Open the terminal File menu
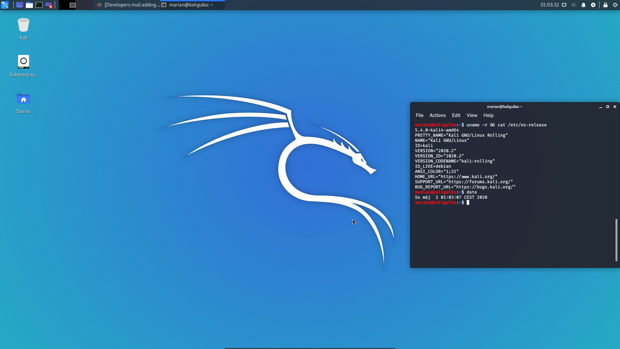Viewport: 620px width, 349px height. (x=419, y=115)
